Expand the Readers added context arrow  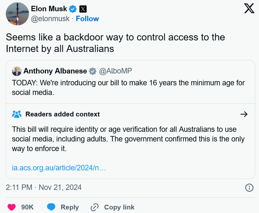click(x=244, y=114)
